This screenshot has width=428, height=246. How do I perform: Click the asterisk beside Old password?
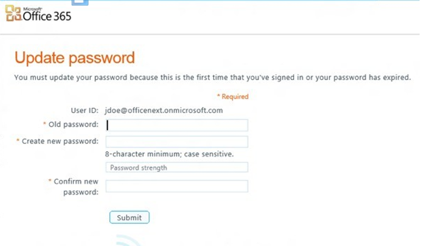coord(44,125)
